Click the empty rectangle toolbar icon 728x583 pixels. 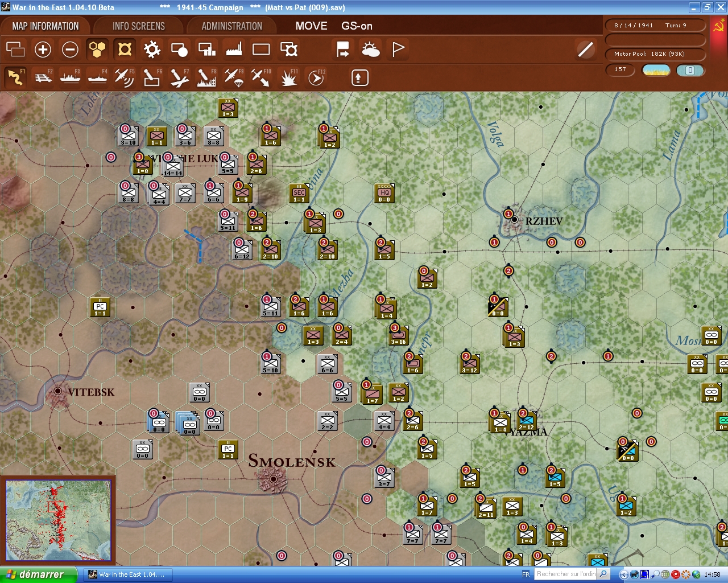pos(261,50)
